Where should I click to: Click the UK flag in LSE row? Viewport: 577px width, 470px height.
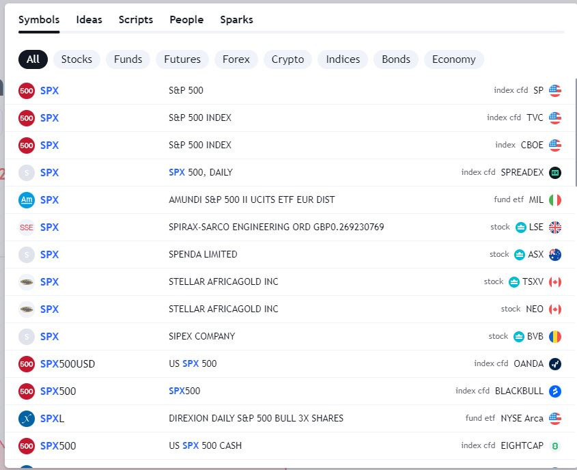tap(555, 227)
